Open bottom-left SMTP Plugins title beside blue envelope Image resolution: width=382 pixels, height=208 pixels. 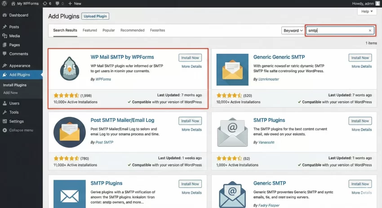click(x=107, y=183)
